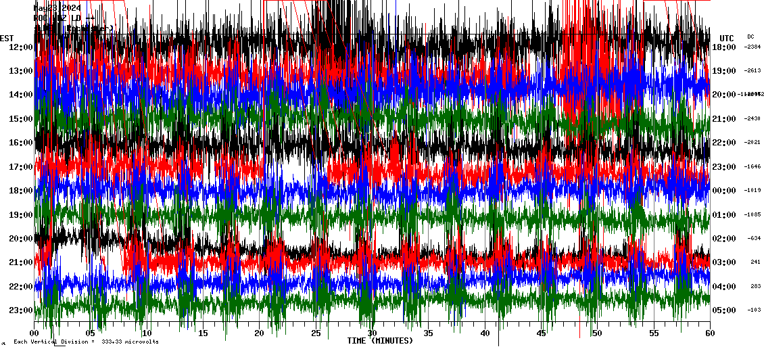Click the May 23 2024 date header
Viewport: 764px width, 351px height.
click(x=57, y=8)
